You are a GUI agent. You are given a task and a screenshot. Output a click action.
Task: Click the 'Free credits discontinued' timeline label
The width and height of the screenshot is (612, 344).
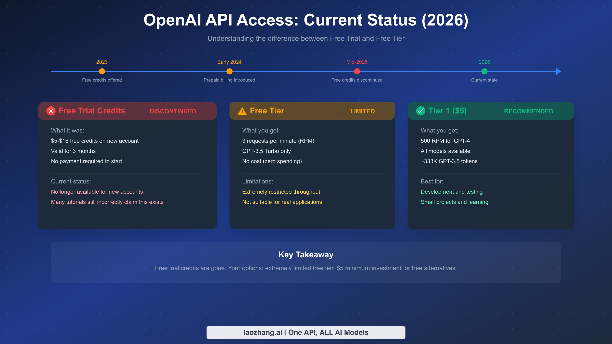pyautogui.click(x=357, y=80)
